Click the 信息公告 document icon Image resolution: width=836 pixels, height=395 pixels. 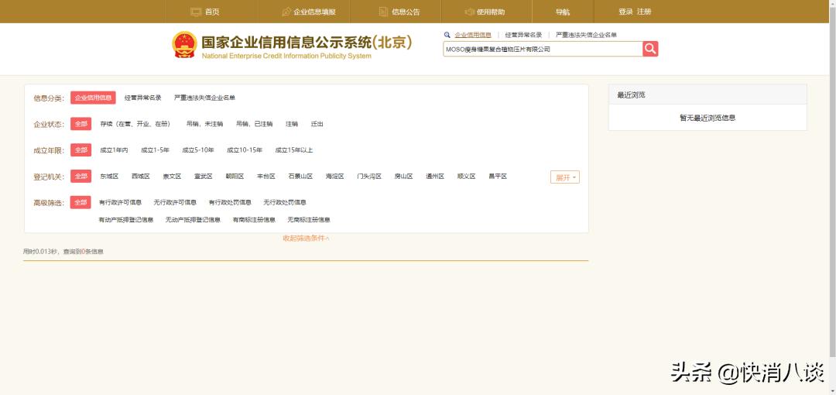[383, 12]
